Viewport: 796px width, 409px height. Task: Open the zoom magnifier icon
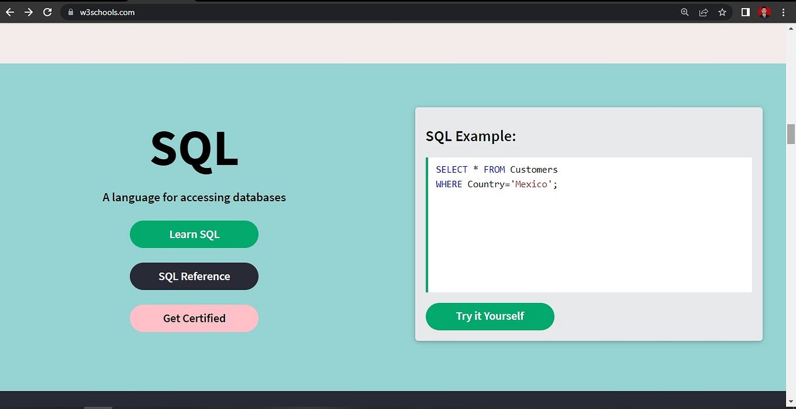point(685,12)
